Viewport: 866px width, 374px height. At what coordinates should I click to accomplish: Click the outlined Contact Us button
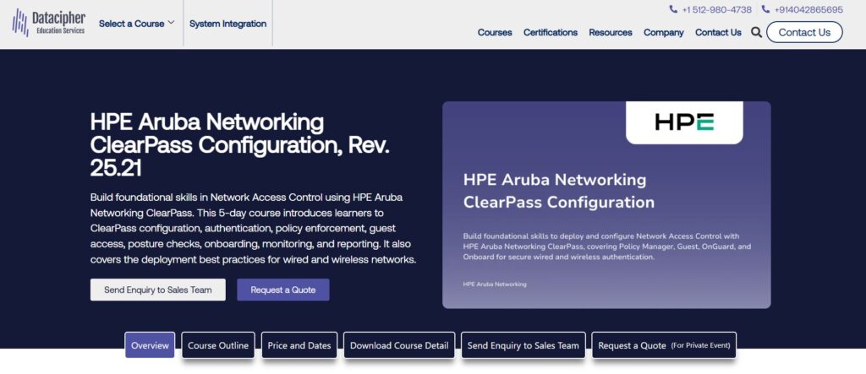804,32
